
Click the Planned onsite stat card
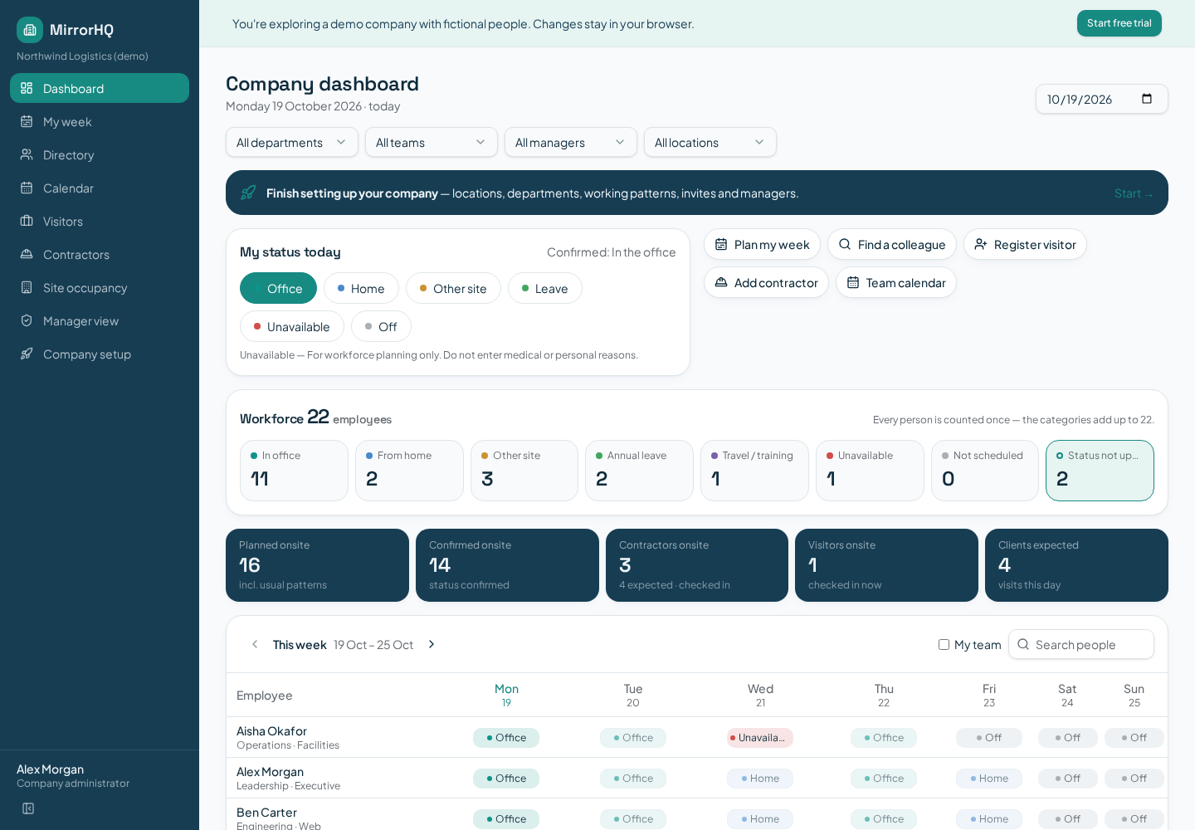pos(317,565)
